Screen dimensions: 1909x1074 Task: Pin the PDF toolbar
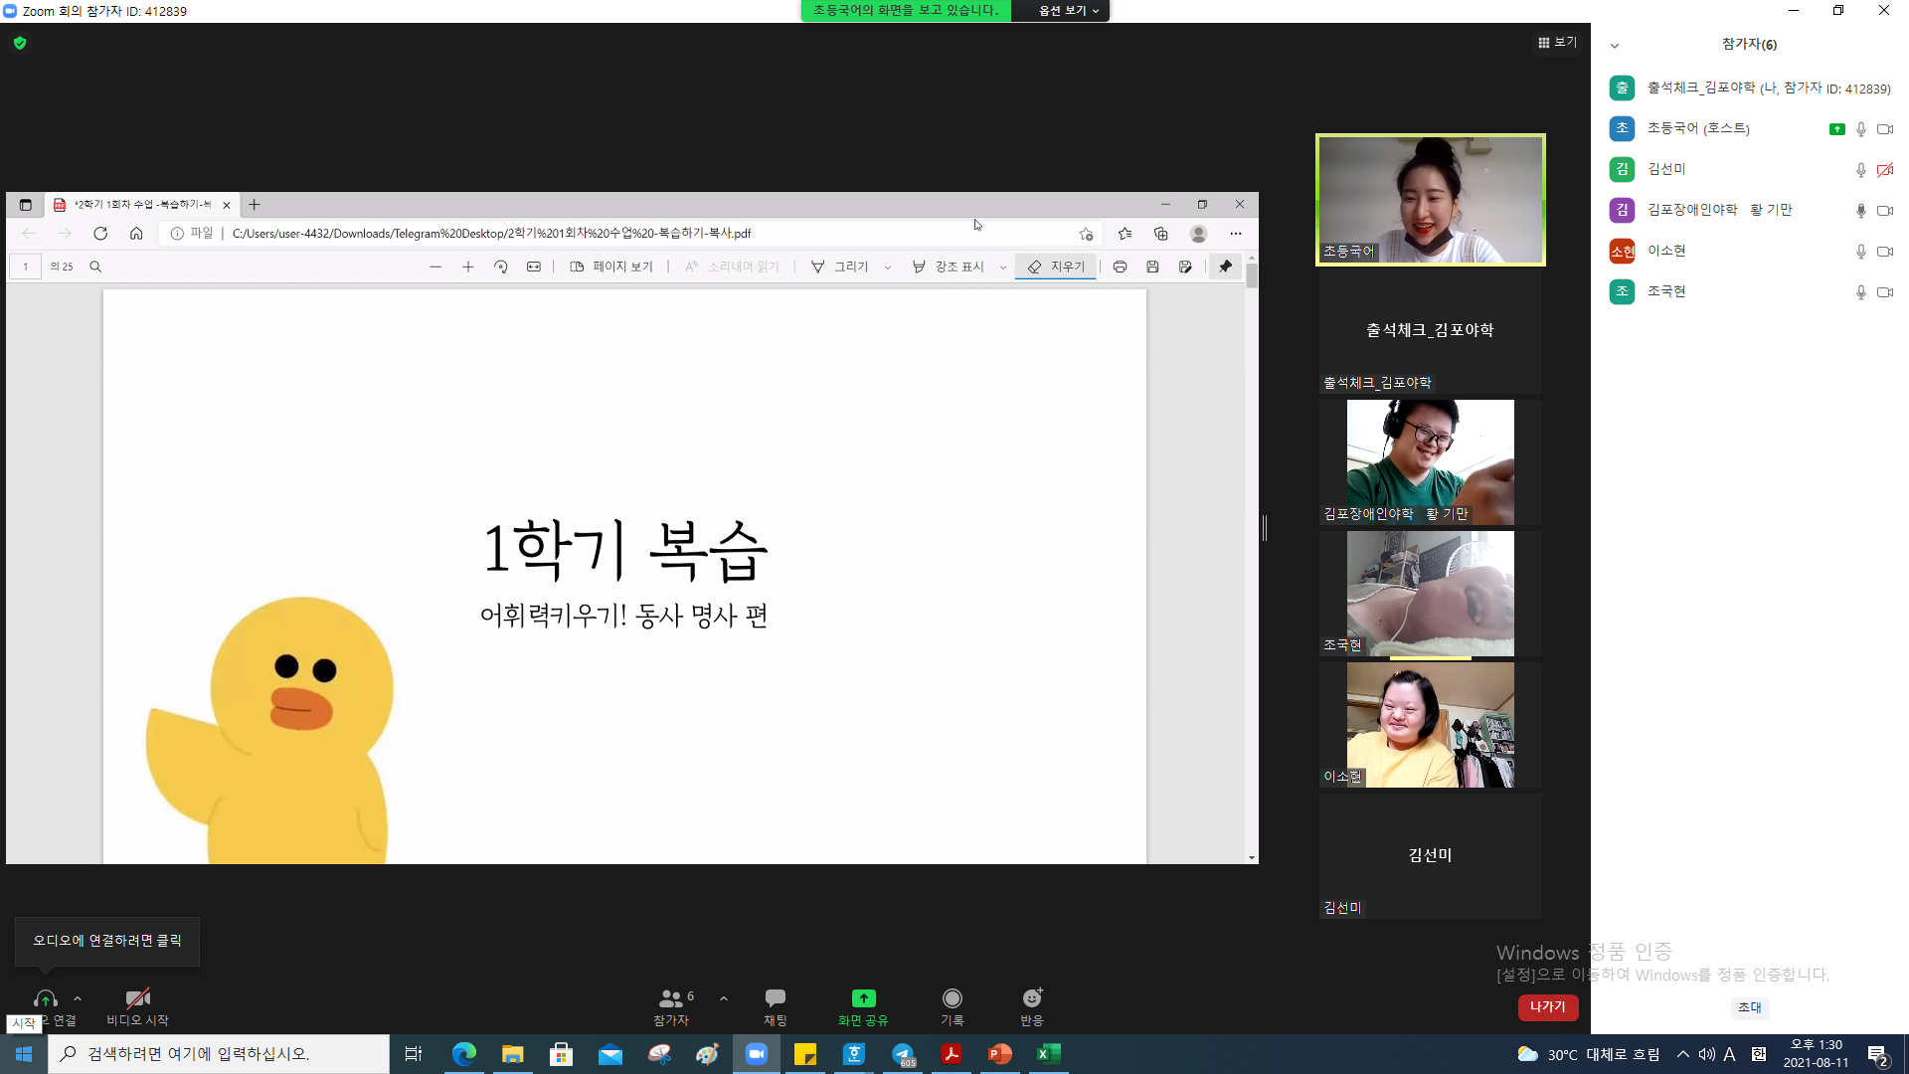tap(1225, 267)
